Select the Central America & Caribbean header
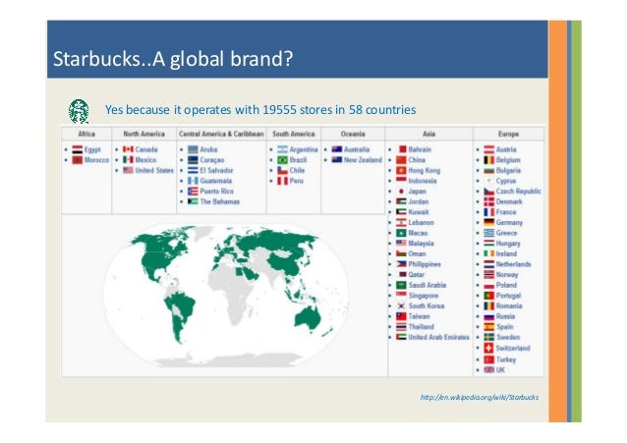 (x=221, y=134)
